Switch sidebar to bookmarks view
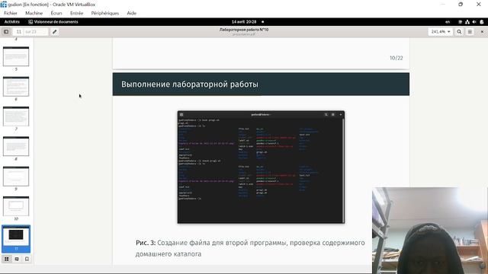This screenshot has height=274, width=488. pos(27,259)
